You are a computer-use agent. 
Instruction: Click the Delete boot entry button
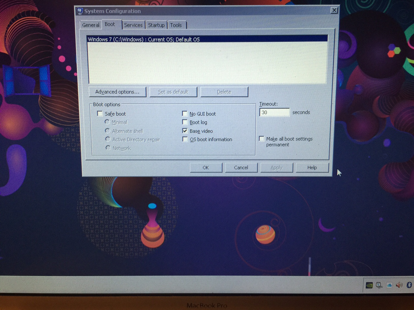point(224,92)
